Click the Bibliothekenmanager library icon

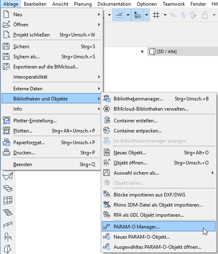(x=107, y=98)
